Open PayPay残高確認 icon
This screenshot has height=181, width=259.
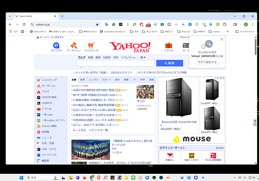pyautogui.click(x=213, y=157)
